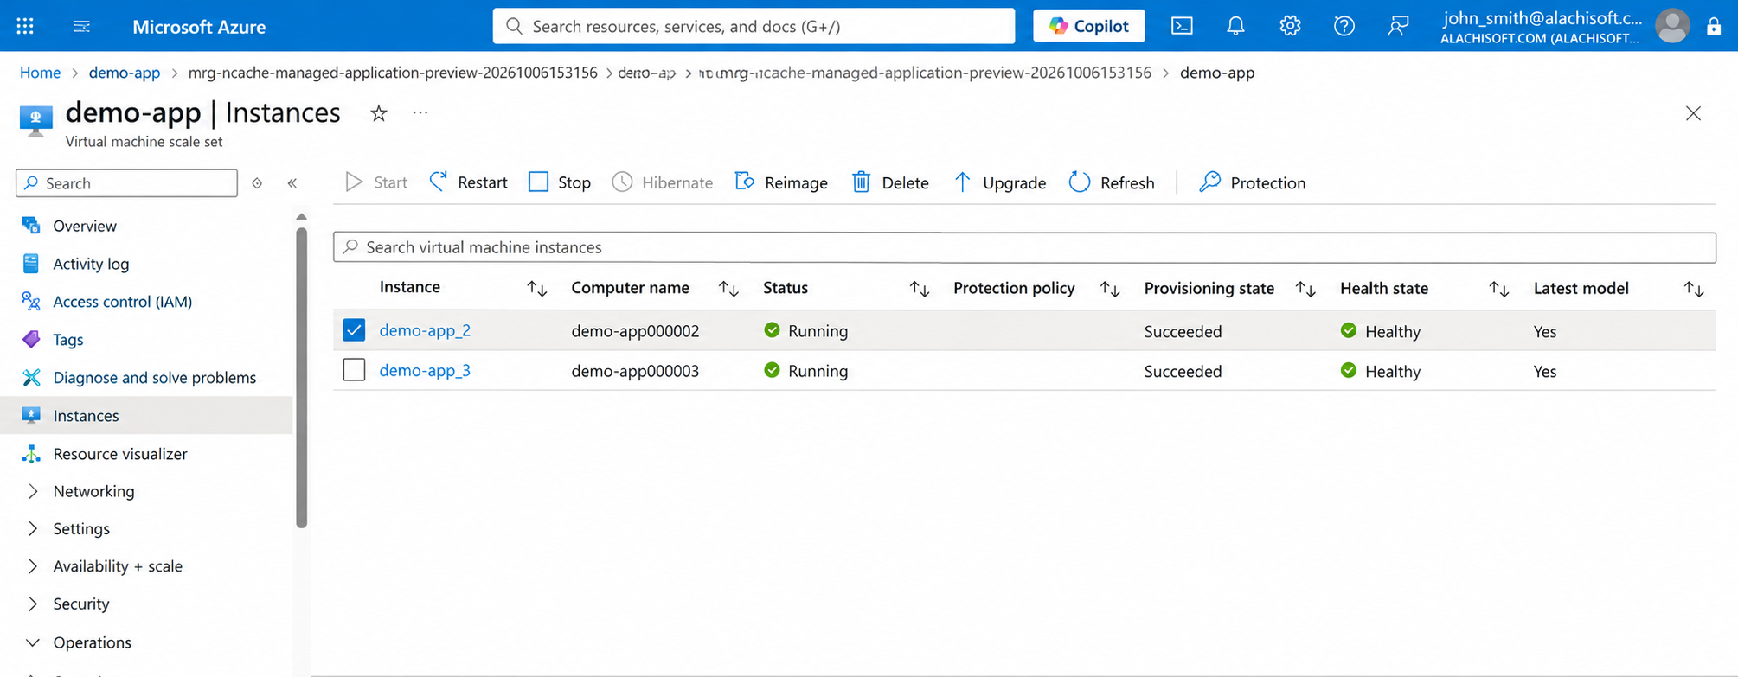The width and height of the screenshot is (1738, 677).
Task: Uncheck the demo-app_2 row checkbox
Action: (x=354, y=330)
